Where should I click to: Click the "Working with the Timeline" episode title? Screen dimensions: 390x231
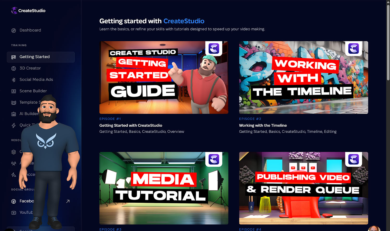coord(263,126)
